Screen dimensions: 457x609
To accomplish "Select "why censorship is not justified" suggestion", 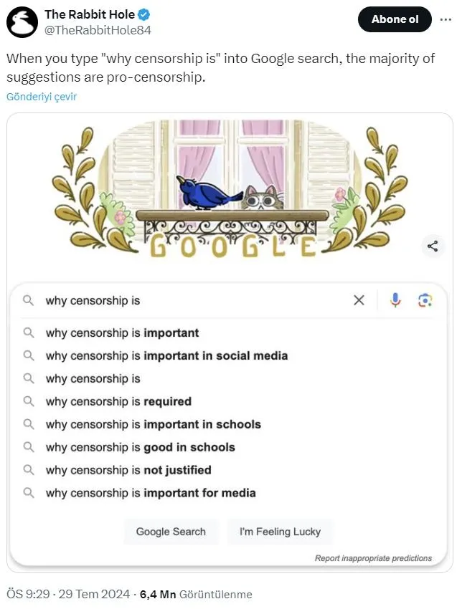I will 128,470.
